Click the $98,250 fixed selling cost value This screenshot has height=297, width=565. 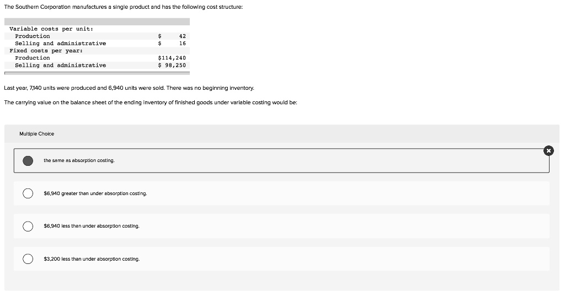tap(172, 65)
